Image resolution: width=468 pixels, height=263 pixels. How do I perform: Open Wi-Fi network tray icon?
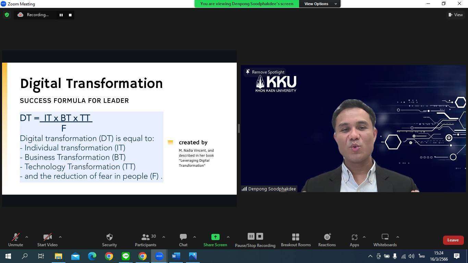[x=403, y=256]
